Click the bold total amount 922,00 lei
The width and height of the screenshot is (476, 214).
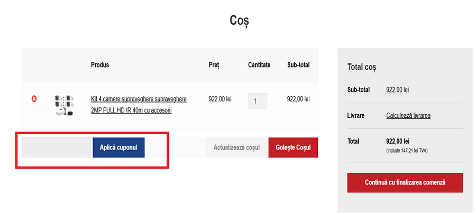coord(398,142)
